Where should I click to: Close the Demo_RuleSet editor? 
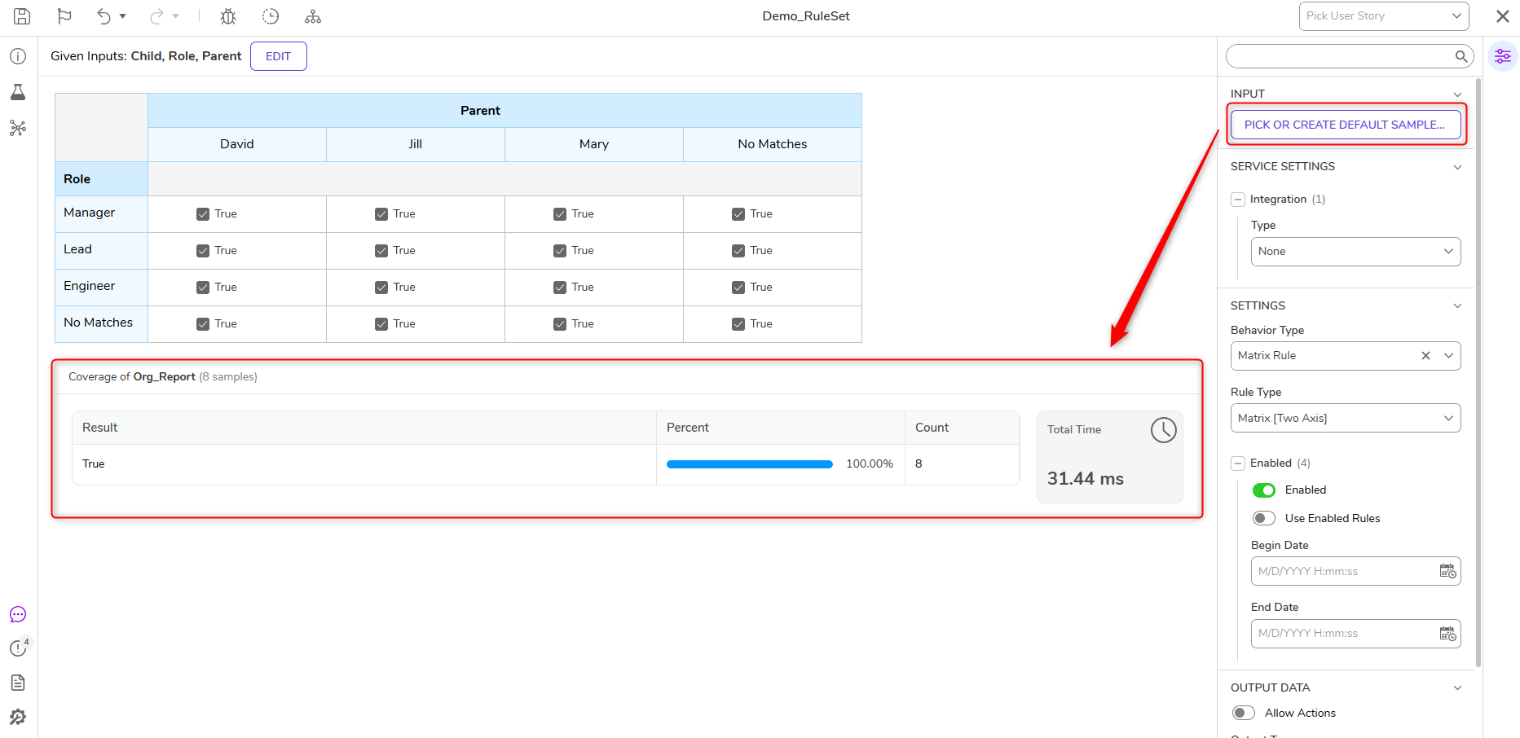pyautogui.click(x=1503, y=16)
